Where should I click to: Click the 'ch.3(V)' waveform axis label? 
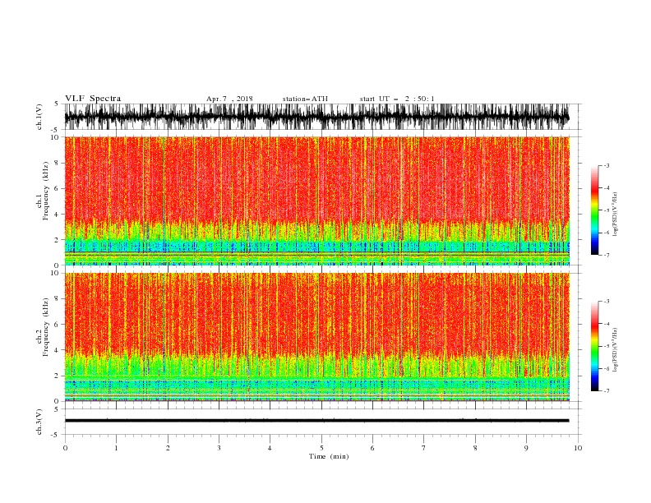click(39, 422)
